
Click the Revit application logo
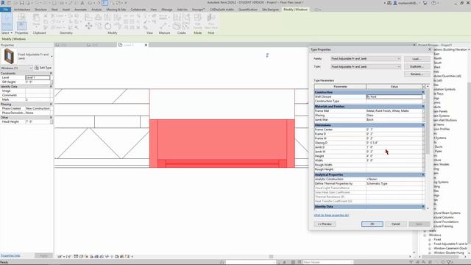point(3,3)
